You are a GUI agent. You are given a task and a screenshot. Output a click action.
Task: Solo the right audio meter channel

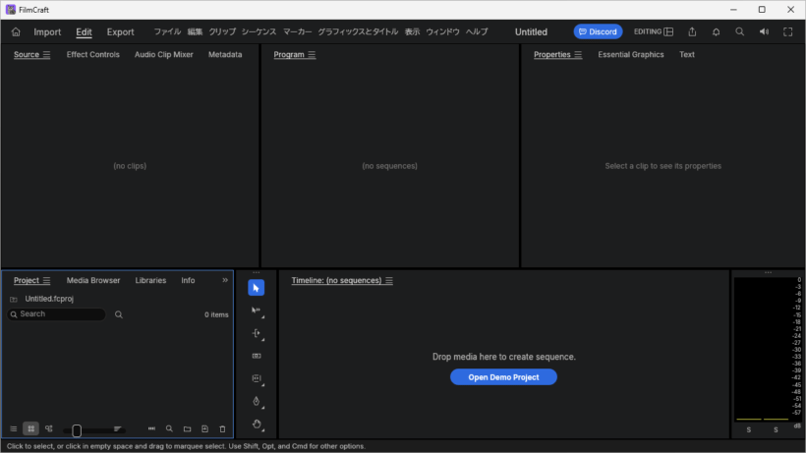[x=776, y=429]
